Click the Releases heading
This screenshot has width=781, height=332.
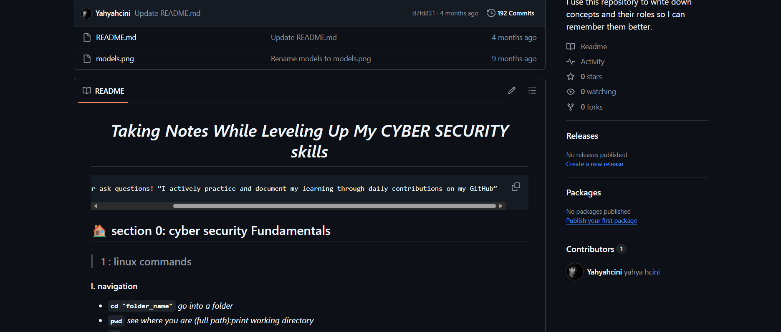pyautogui.click(x=582, y=136)
